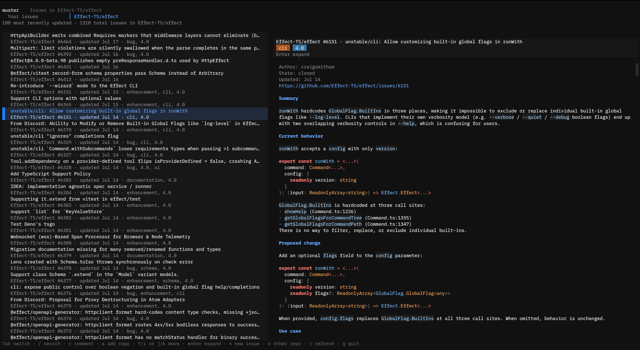Click the showHelp code reference

pos(295,212)
